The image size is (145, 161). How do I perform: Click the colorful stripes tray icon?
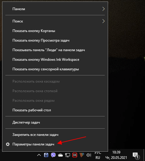[82, 155]
